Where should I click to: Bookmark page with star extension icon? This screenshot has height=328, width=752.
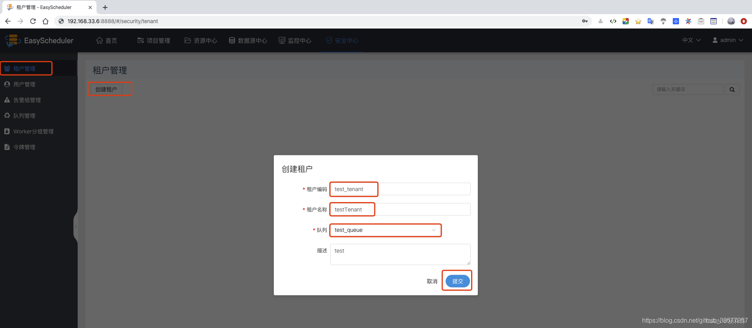coord(638,21)
